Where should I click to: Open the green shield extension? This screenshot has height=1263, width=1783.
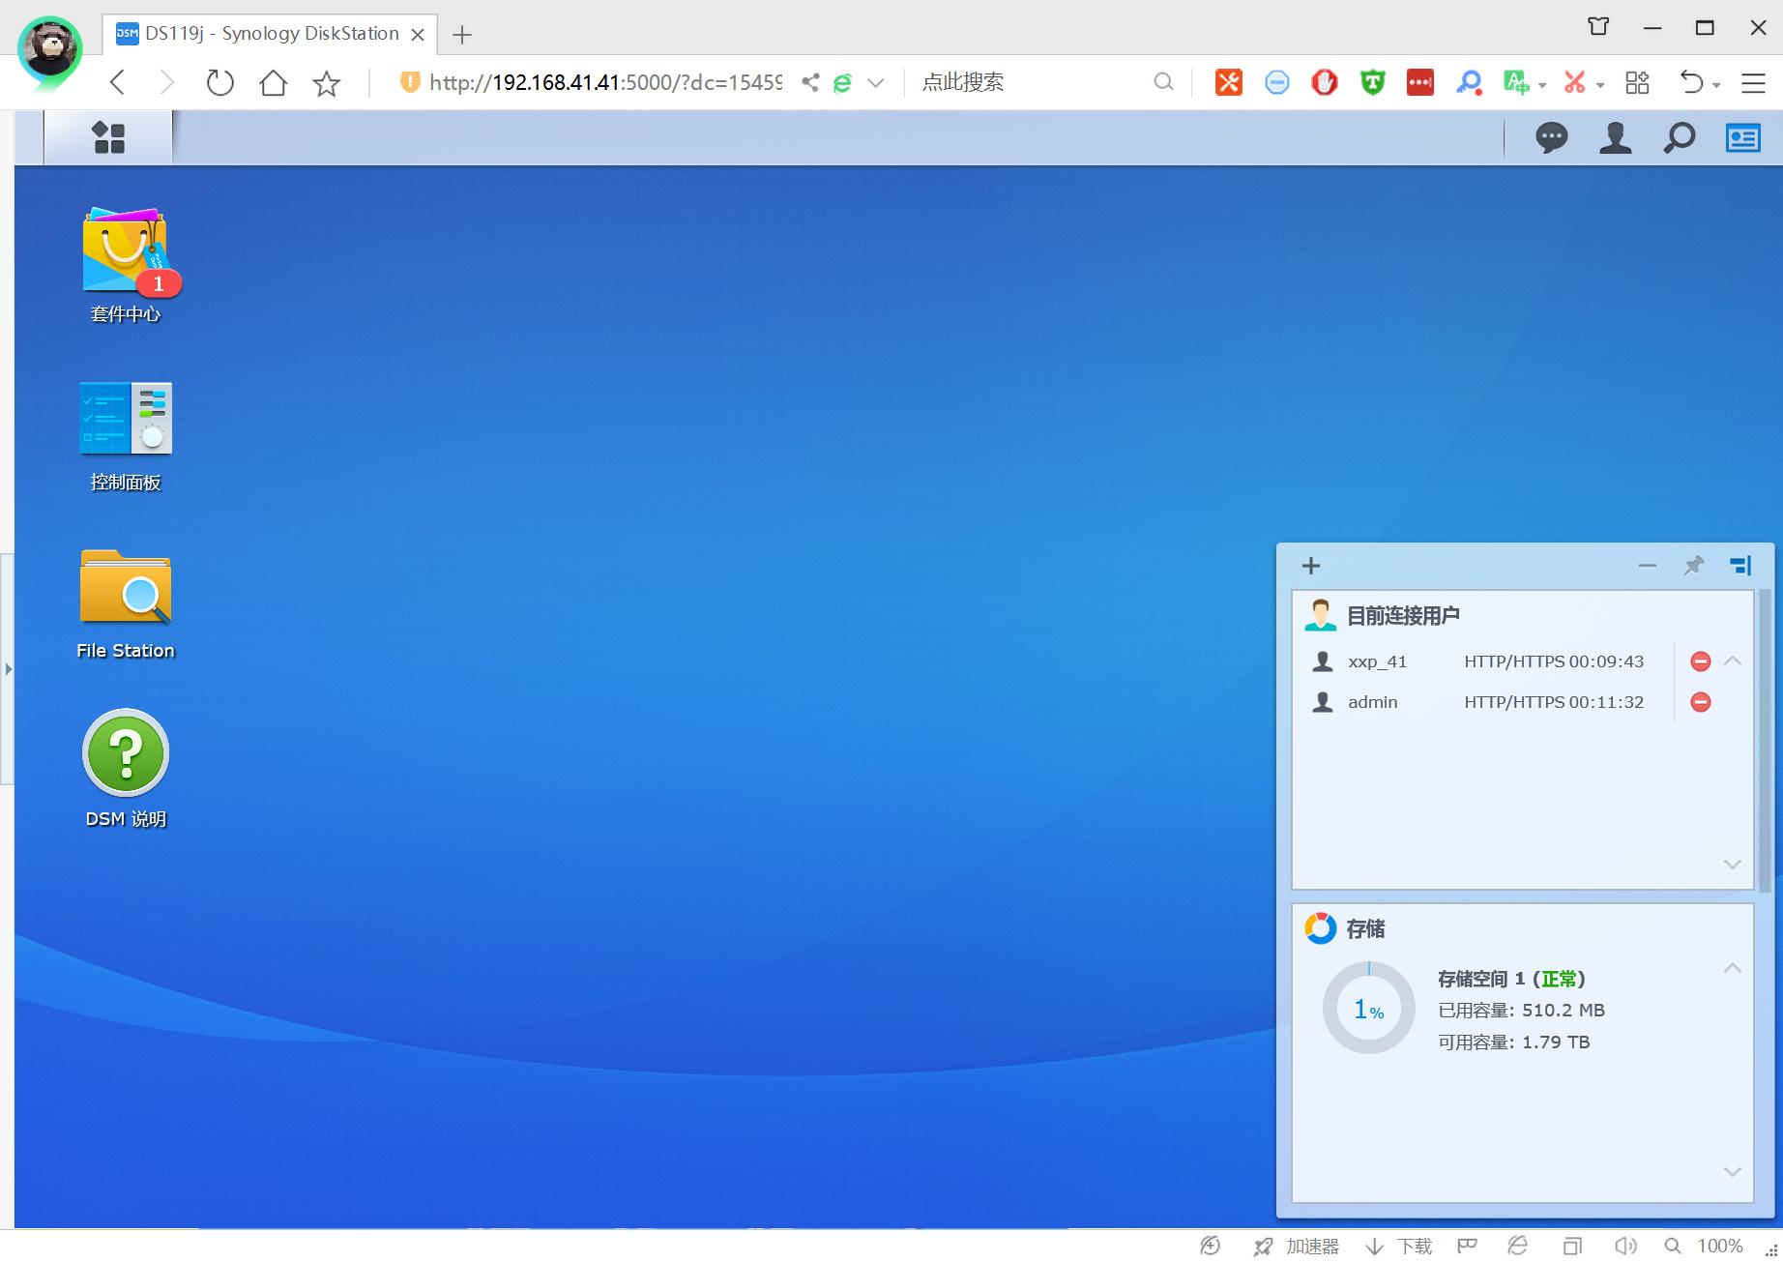(x=1372, y=82)
